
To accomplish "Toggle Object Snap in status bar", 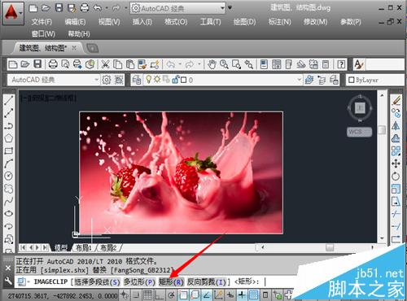I will pyautogui.click(x=183, y=294).
